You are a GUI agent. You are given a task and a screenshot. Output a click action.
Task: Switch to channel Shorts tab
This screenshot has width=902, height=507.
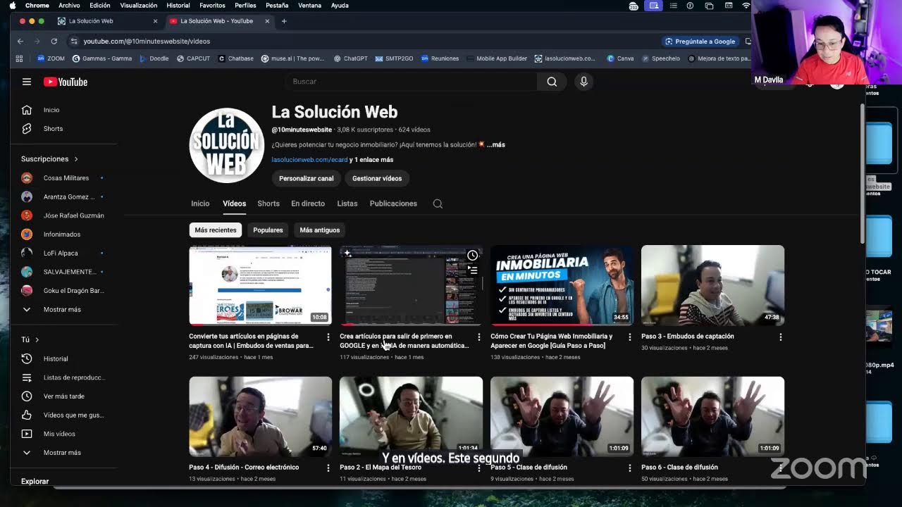point(268,204)
